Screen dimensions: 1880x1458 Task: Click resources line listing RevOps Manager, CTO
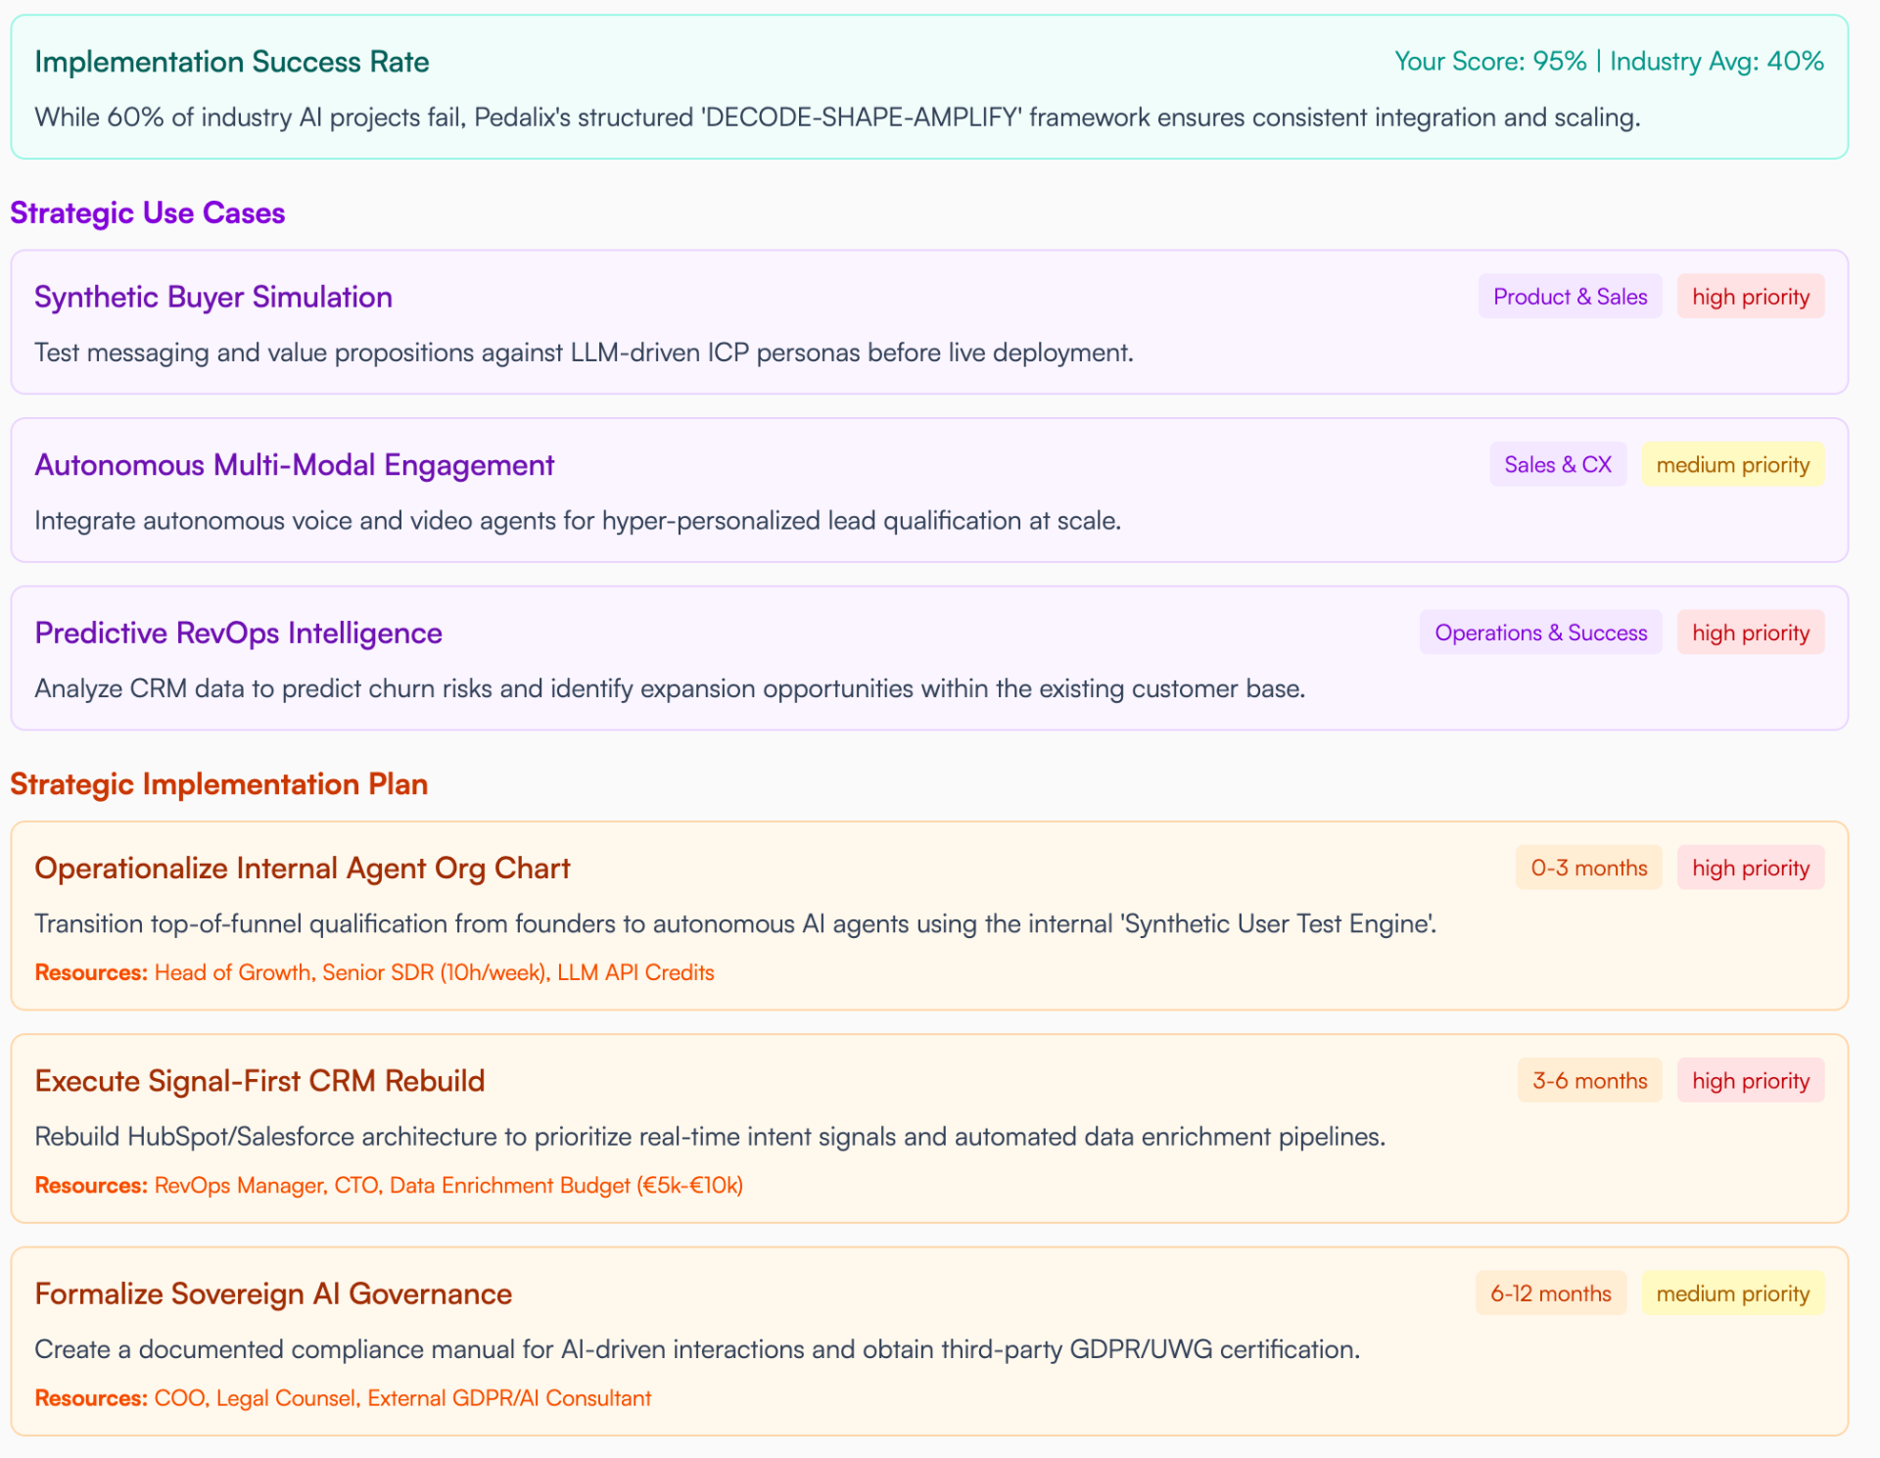pyautogui.click(x=389, y=1186)
